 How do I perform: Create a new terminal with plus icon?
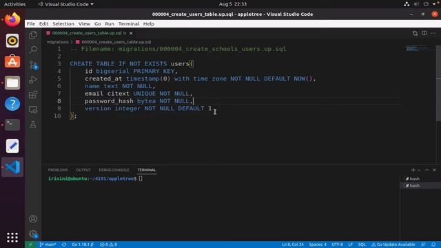coord(413,170)
